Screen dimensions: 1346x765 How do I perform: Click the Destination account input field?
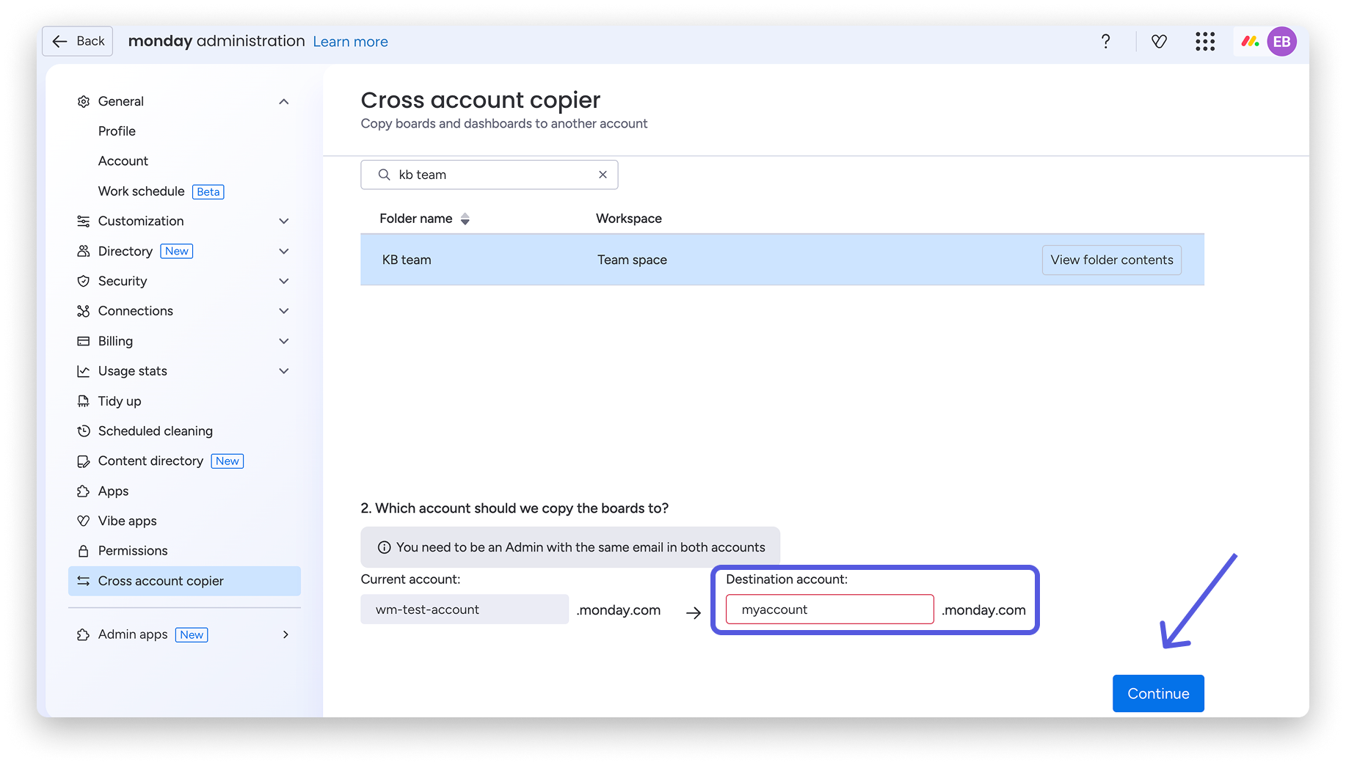pyautogui.click(x=829, y=610)
